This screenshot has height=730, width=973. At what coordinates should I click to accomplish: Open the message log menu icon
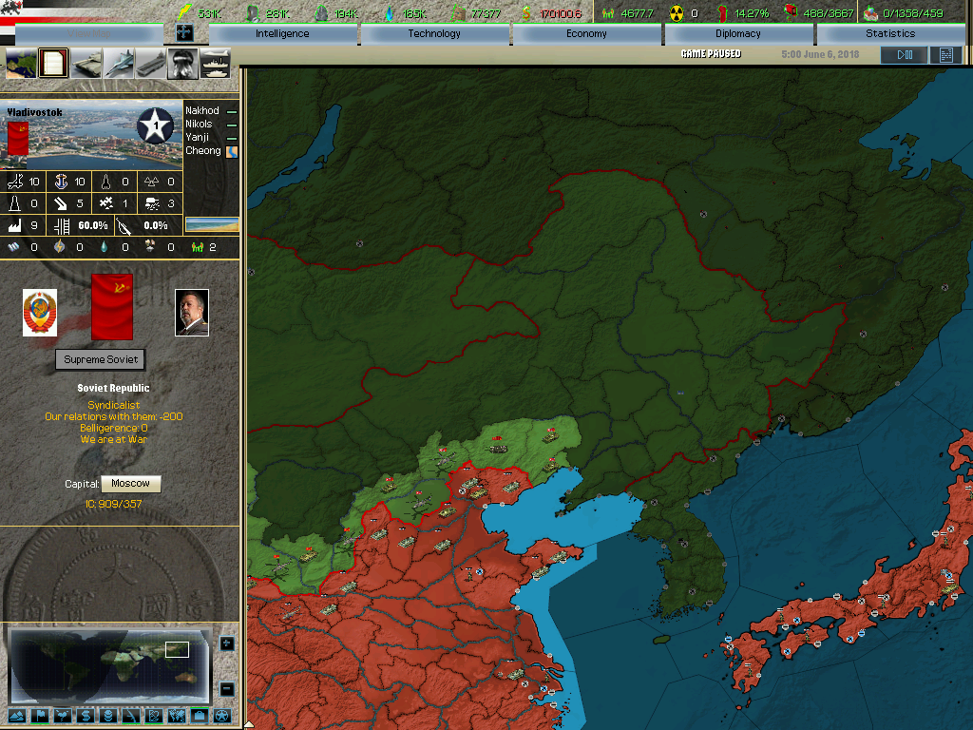coord(945,55)
